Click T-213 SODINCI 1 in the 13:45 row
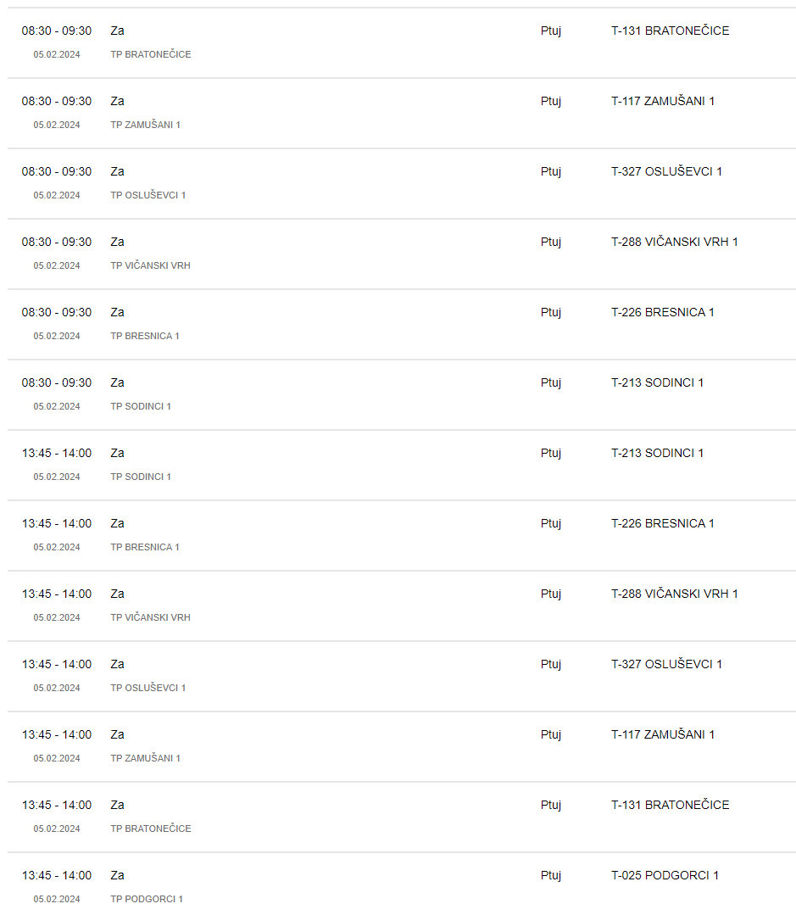The width and height of the screenshot is (796, 915). [657, 453]
